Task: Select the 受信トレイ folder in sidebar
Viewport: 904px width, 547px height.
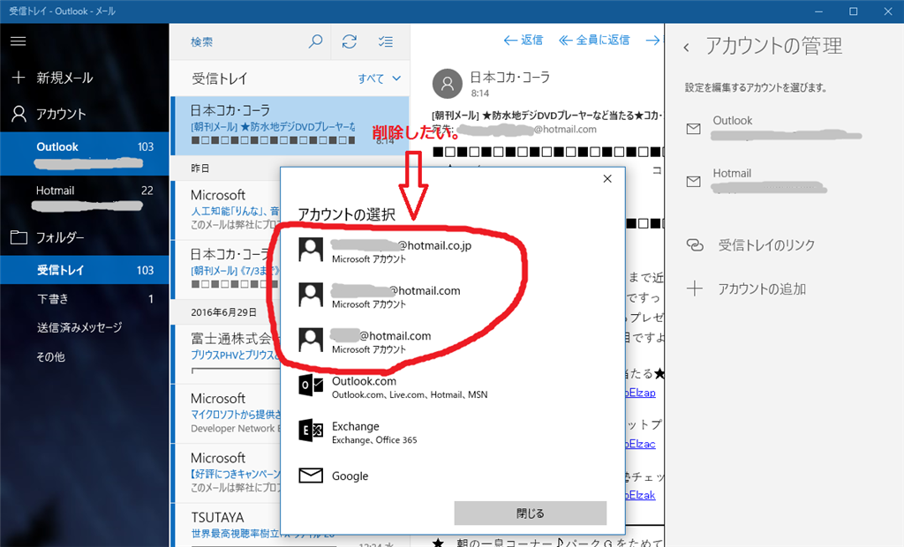Action: [84, 270]
